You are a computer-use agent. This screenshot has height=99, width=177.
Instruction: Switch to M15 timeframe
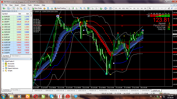tap(123, 9)
